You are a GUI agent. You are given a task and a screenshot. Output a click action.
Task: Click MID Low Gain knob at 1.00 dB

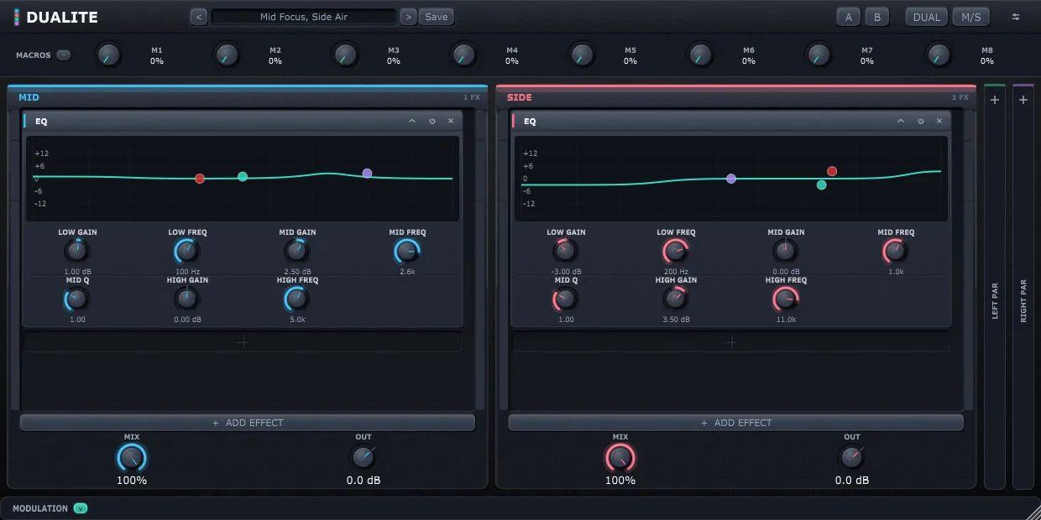[76, 251]
